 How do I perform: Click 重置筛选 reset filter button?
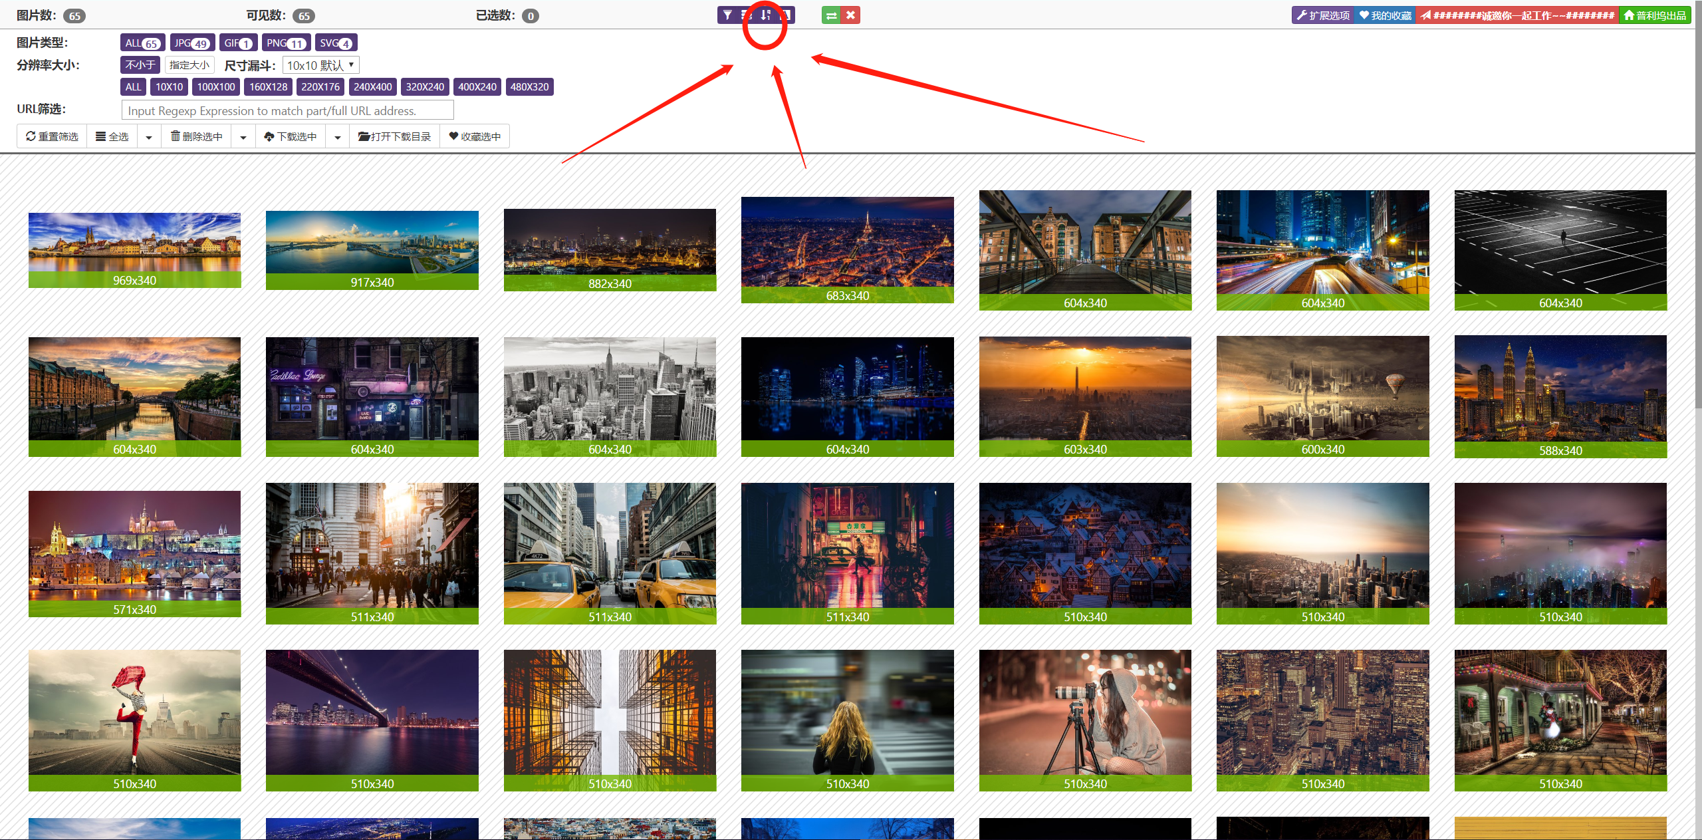click(52, 136)
